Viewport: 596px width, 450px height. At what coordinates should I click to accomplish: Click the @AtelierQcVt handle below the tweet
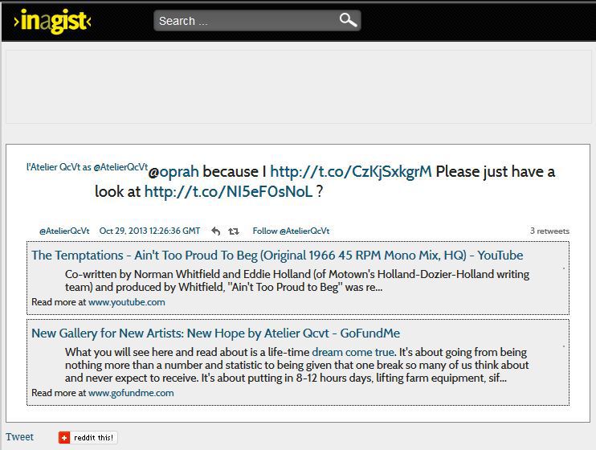click(64, 231)
